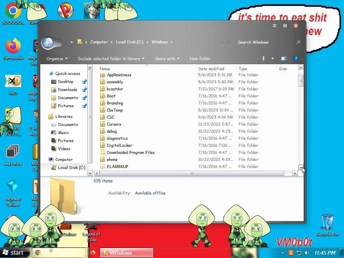Select the AppReadiness folder icon
This screenshot has height=258, width=344.
[x=102, y=75]
